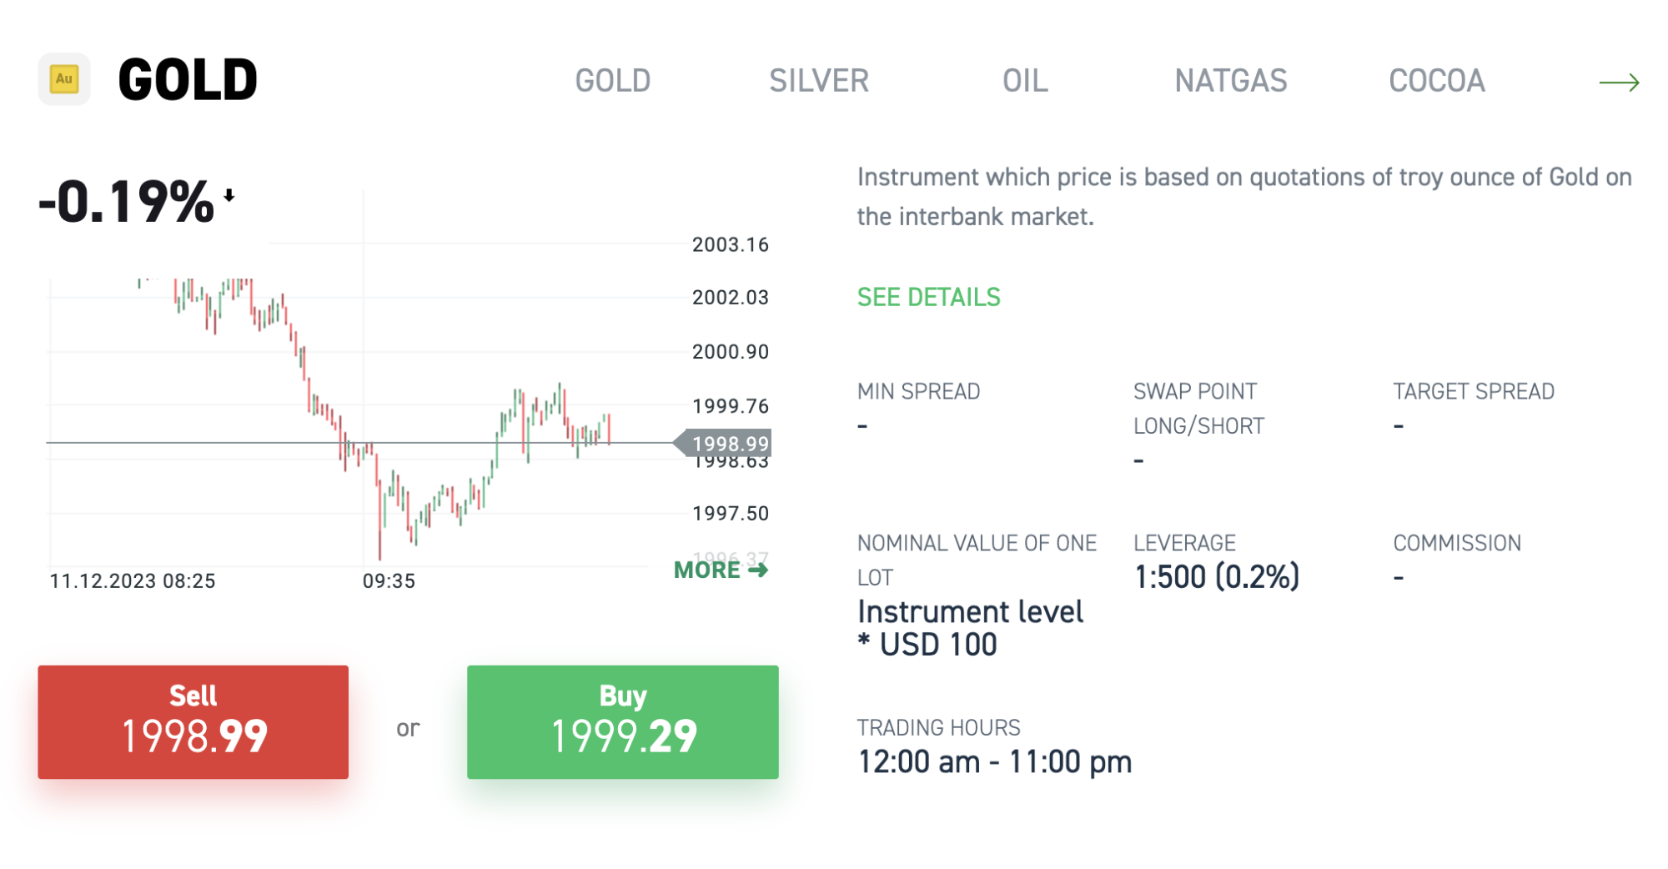Image resolution: width=1668 pixels, height=869 pixels.
Task: Click the 1:500 leverage value
Action: pyautogui.click(x=1218, y=575)
